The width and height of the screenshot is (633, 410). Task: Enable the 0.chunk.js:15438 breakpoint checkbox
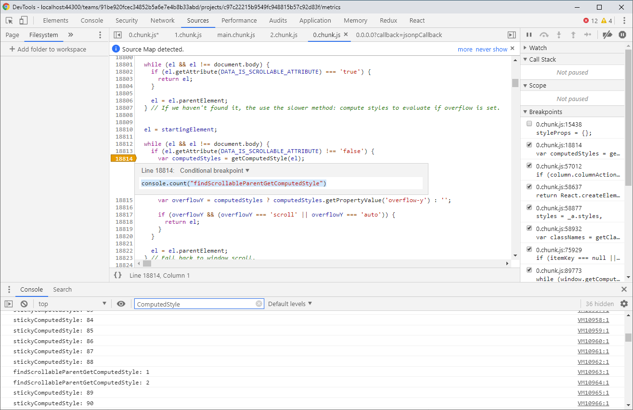[x=530, y=124]
